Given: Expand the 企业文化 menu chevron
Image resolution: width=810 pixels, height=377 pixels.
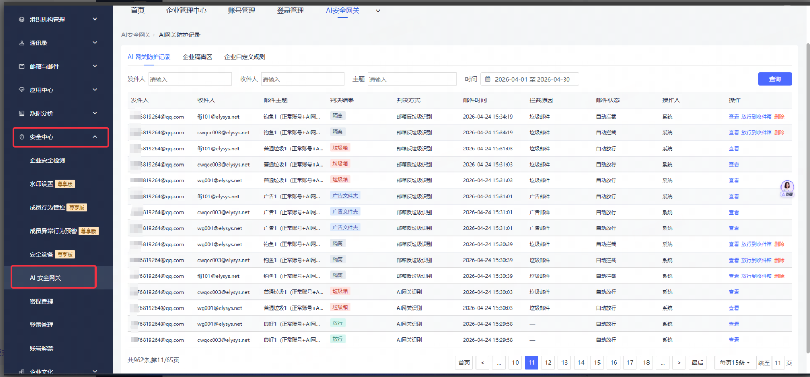Looking at the screenshot, I should click(95, 371).
